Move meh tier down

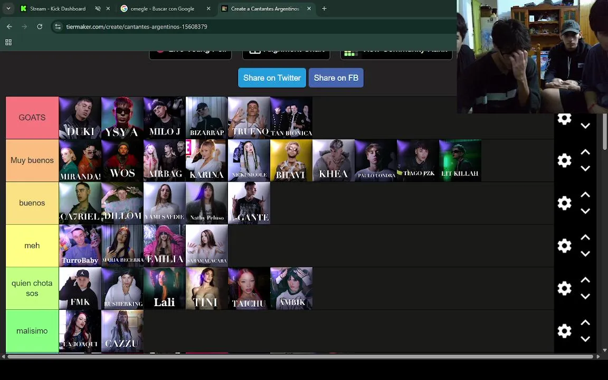click(585, 253)
